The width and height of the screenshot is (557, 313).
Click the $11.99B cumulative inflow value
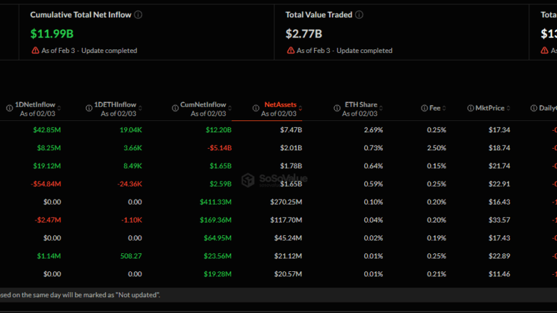click(52, 33)
